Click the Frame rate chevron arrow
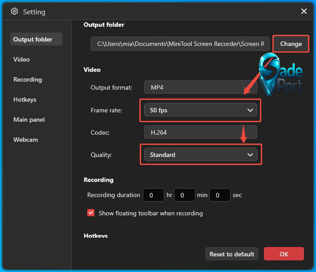Screen dimensions: 316x272 [250, 110]
